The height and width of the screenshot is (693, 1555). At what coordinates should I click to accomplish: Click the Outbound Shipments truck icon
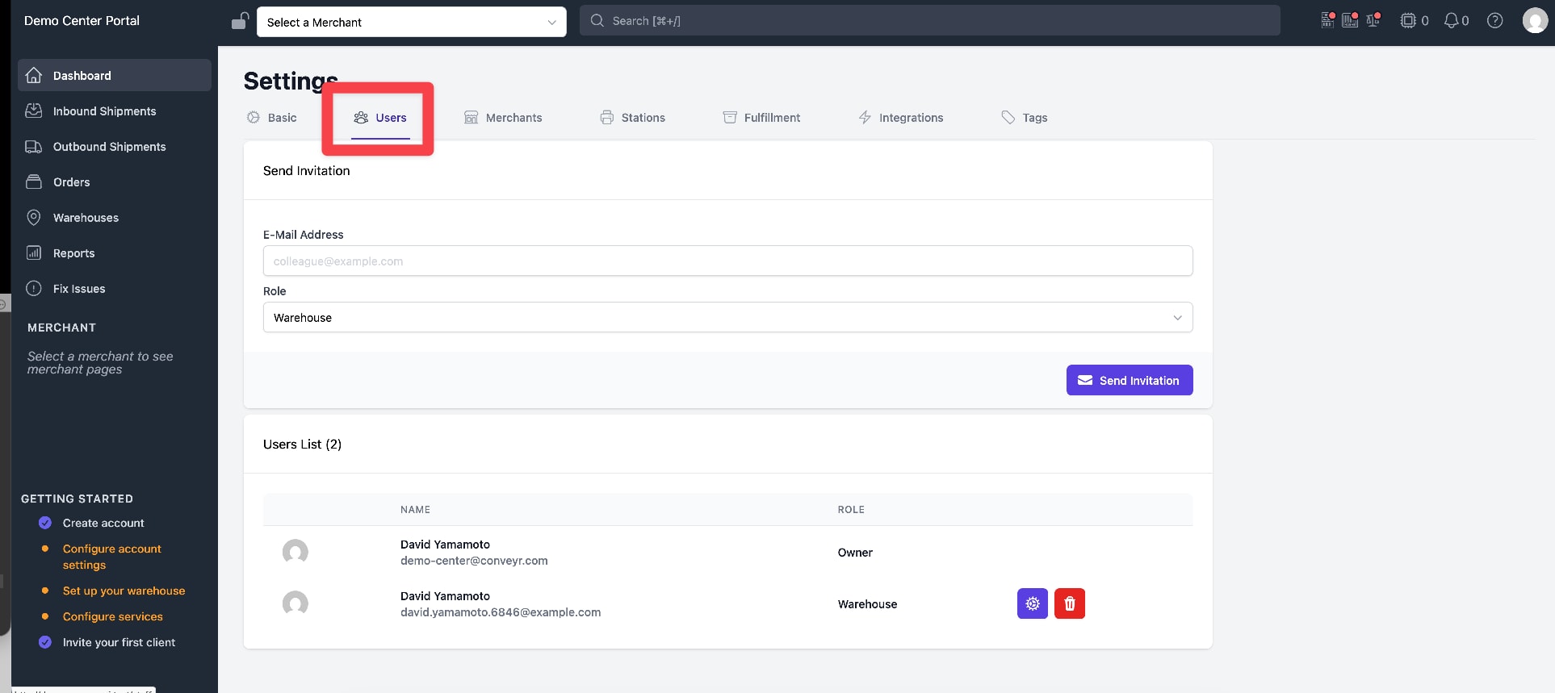[x=34, y=146]
